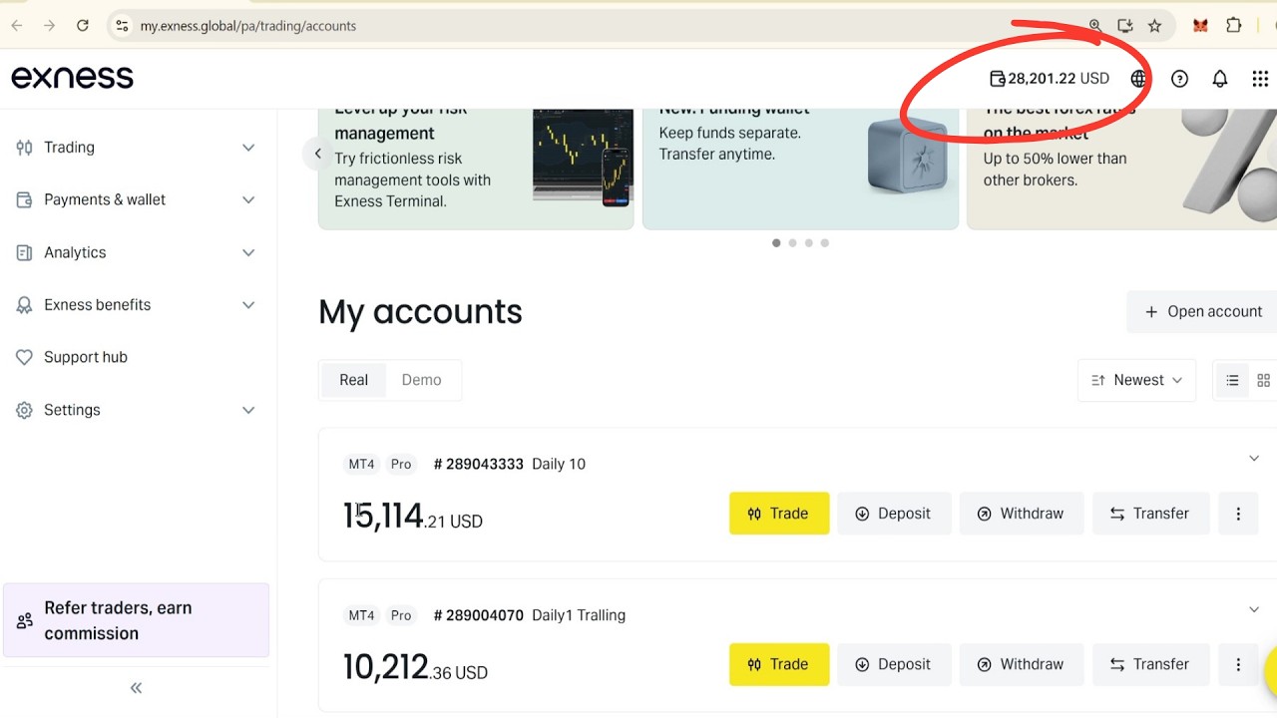Click Refer traders, earn commission banner

[137, 620]
